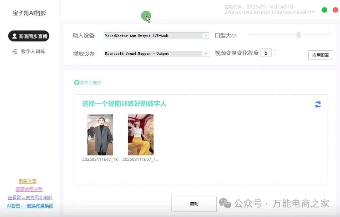The width and height of the screenshot is (340, 217).
Task: Select the 数字人模式 radio button
Action: [x=77, y=83]
